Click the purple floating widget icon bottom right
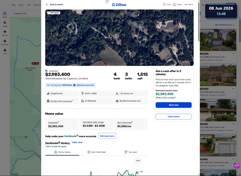 pos(237,165)
